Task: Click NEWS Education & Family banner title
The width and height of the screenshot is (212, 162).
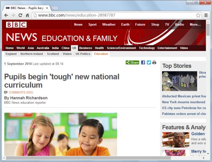Action: click(x=61, y=37)
